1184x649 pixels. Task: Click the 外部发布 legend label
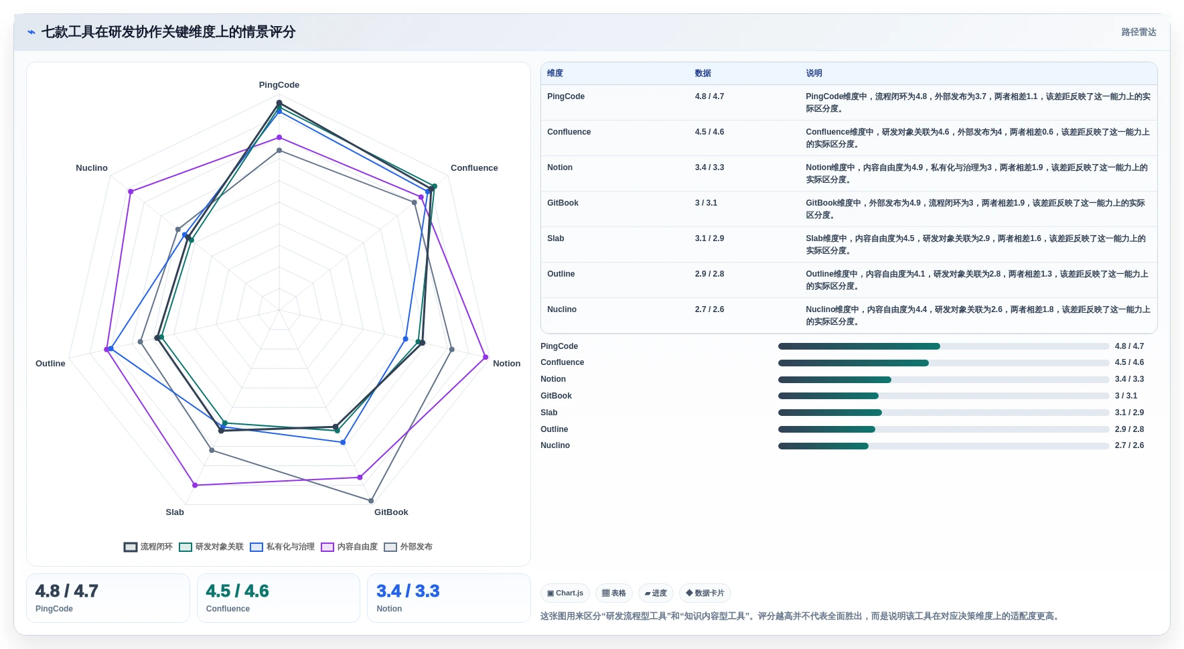pyautogui.click(x=417, y=547)
